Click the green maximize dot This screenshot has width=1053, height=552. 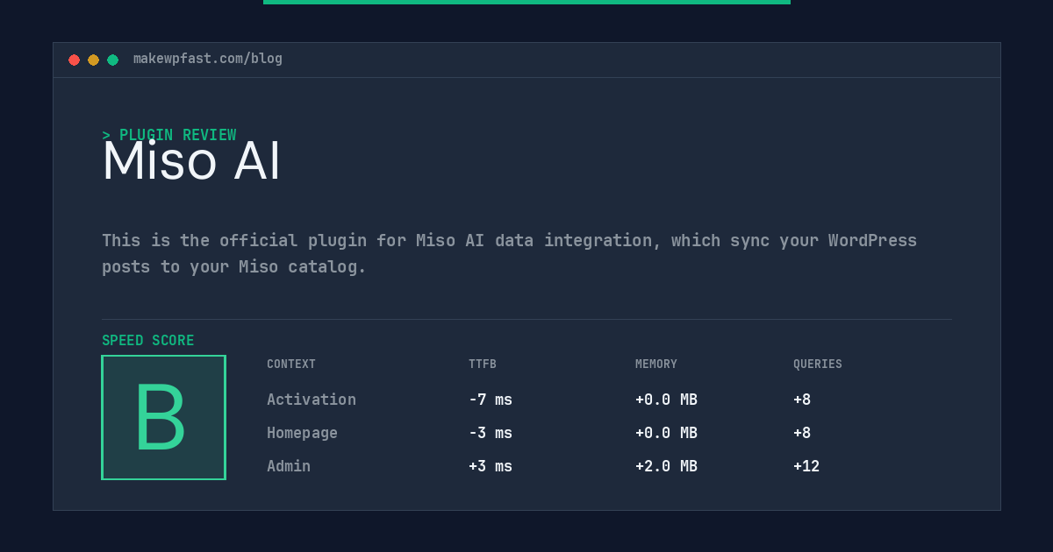[112, 60]
